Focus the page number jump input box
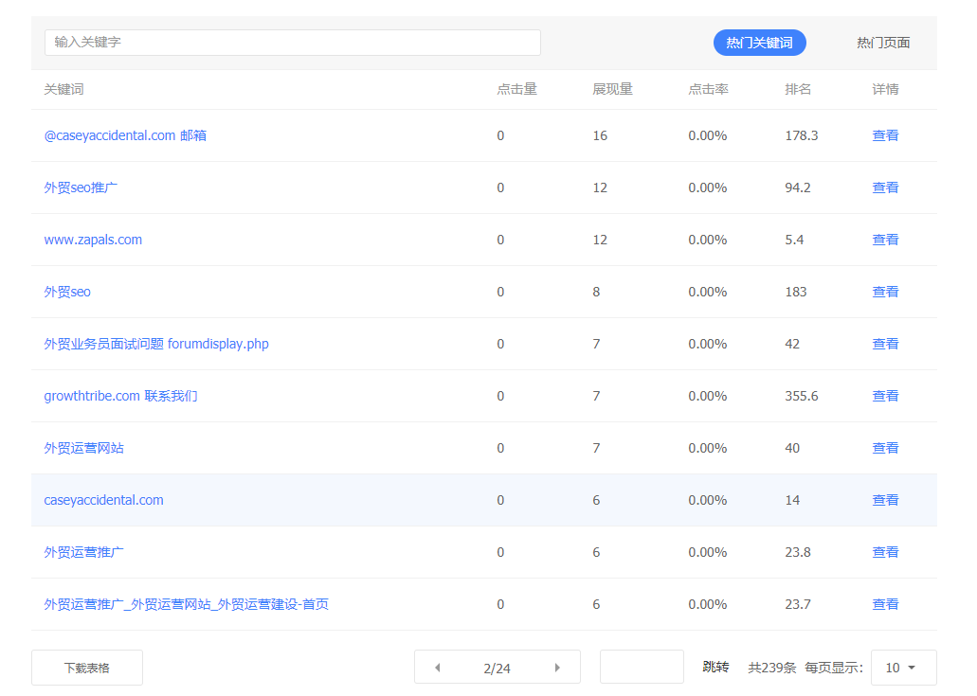Screen dimensions: 977x696 (x=642, y=667)
